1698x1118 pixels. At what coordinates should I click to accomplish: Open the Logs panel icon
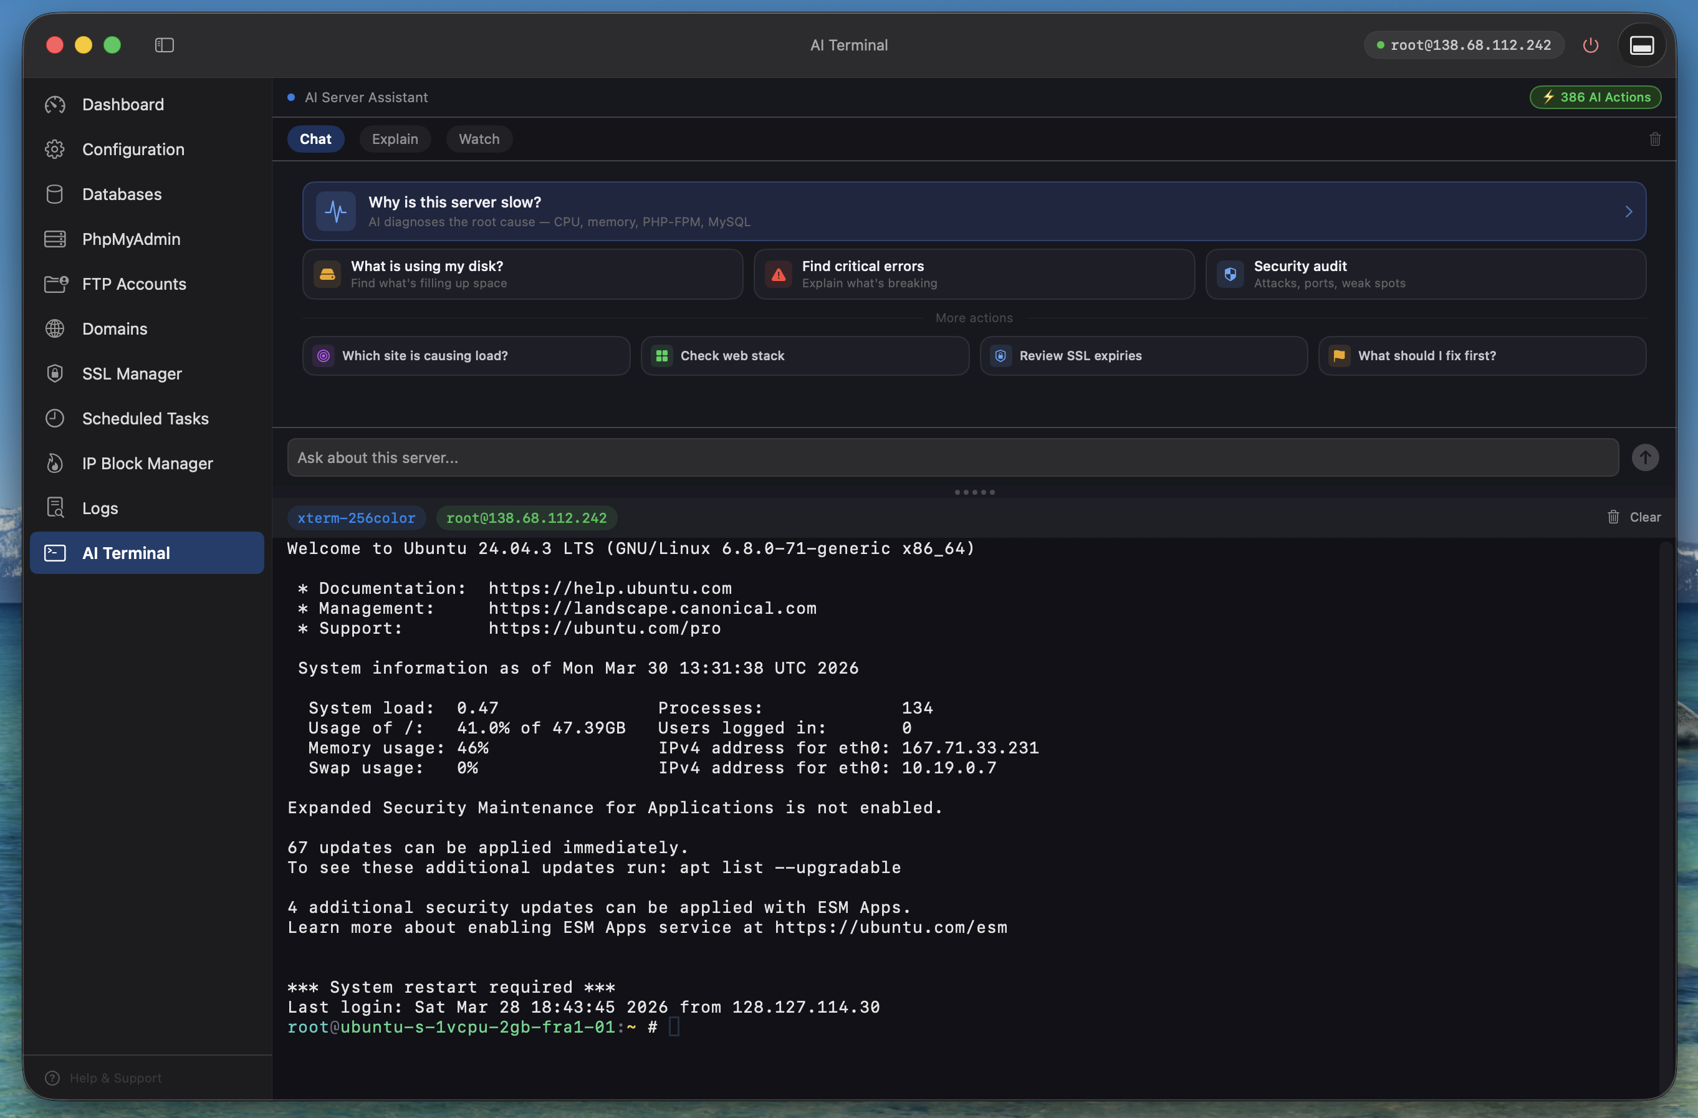55,507
